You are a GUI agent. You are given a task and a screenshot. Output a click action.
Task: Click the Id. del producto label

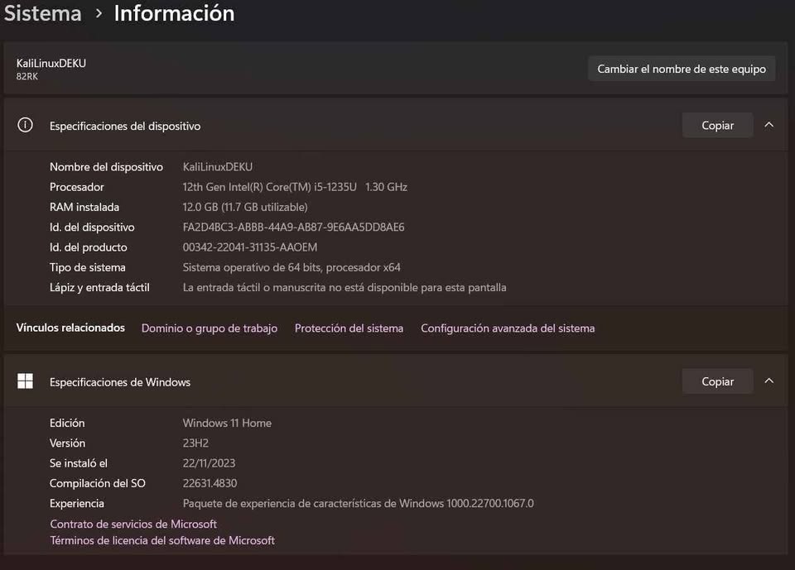click(89, 247)
